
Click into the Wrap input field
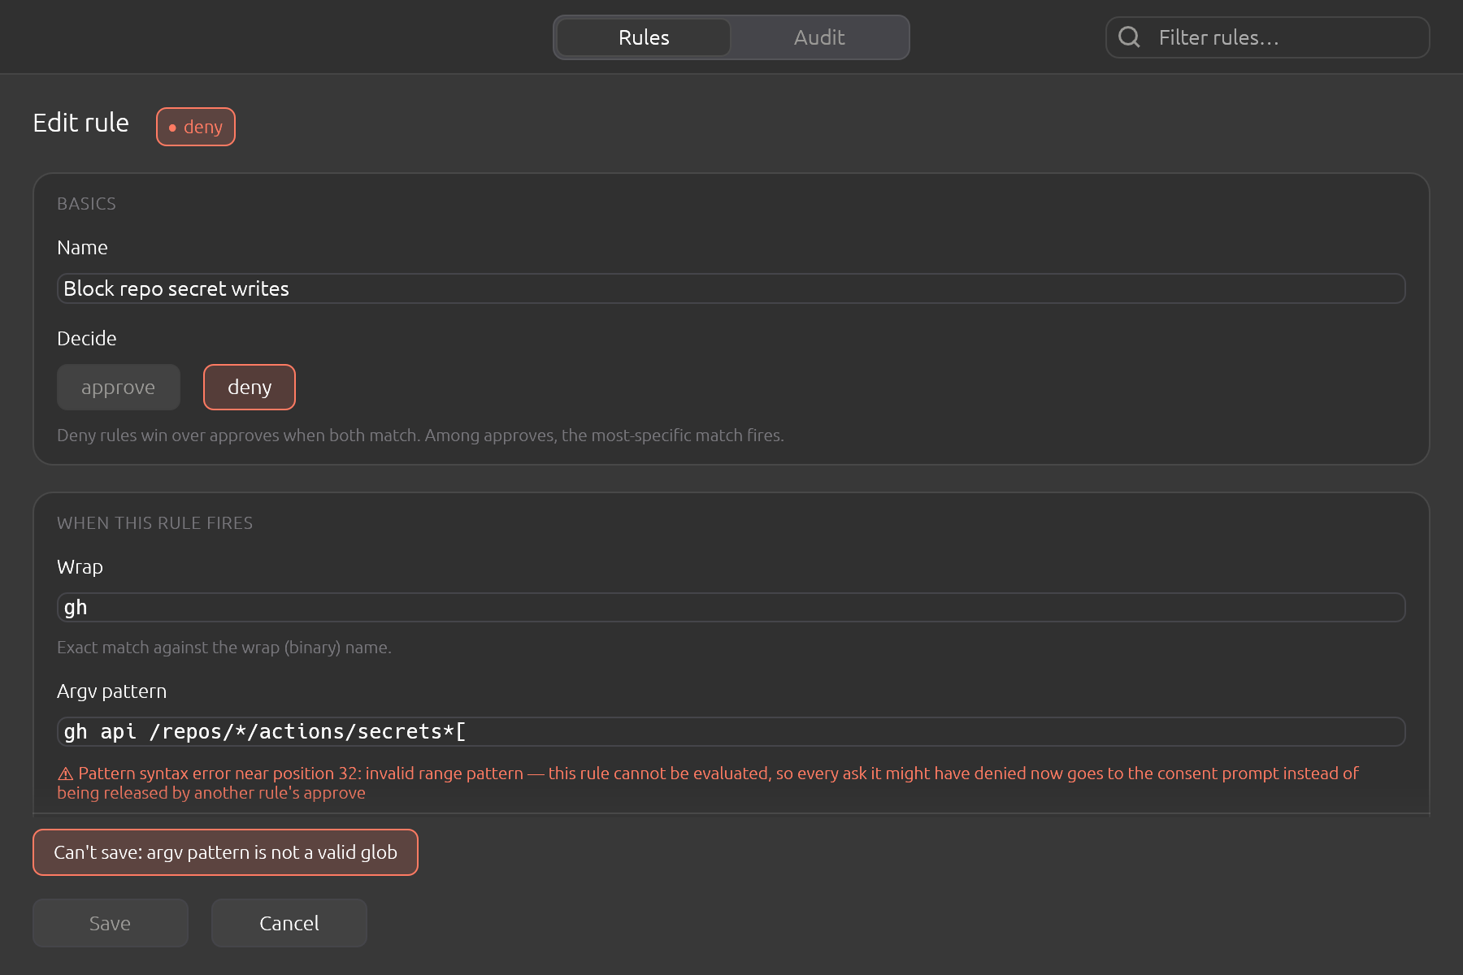coord(731,608)
